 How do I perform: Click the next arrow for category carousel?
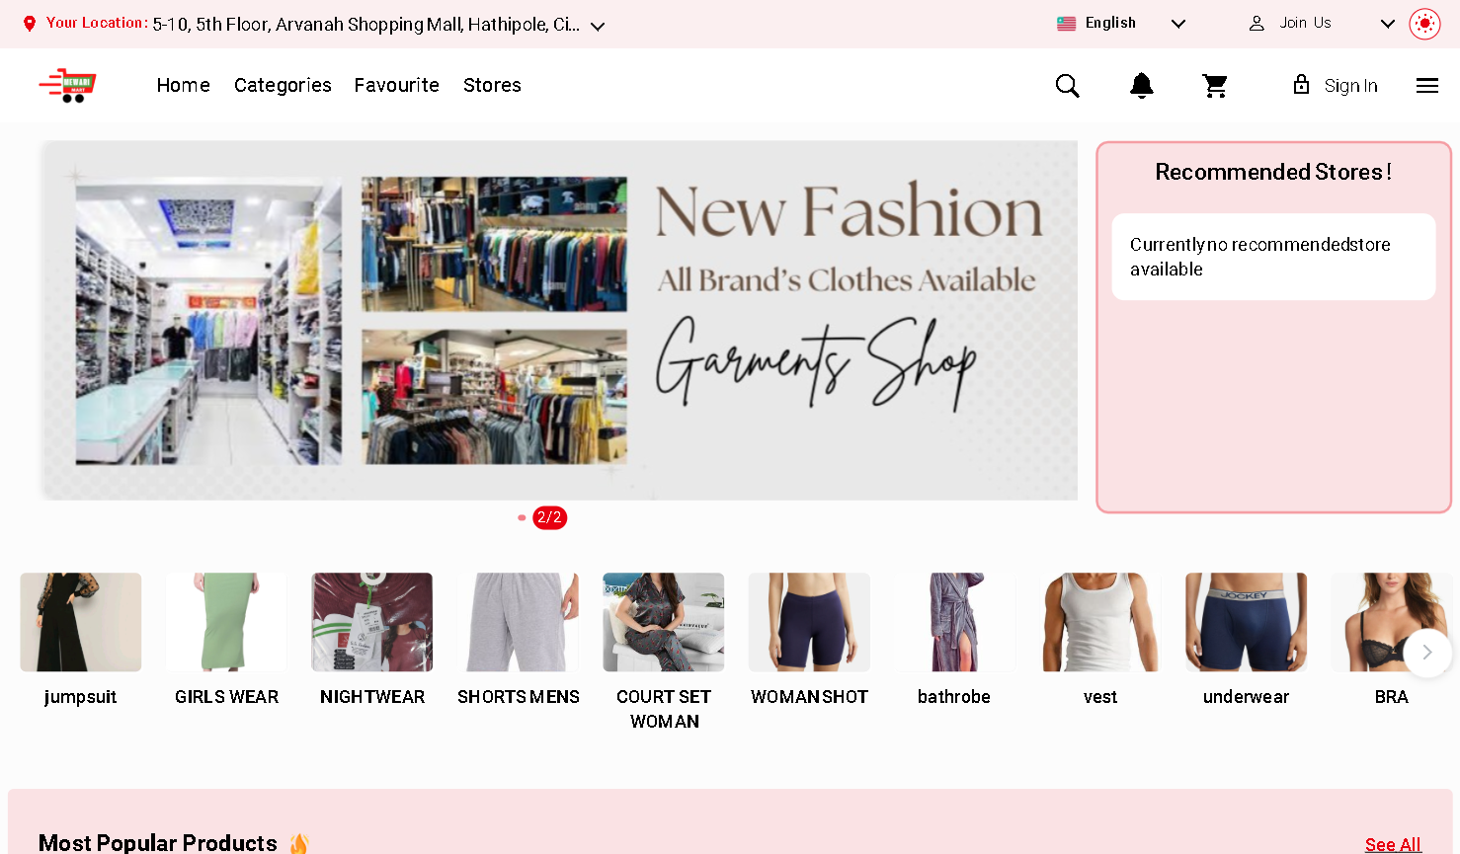[1426, 653]
